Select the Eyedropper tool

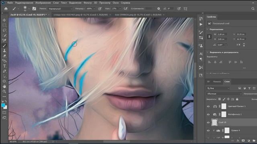coord(4,40)
